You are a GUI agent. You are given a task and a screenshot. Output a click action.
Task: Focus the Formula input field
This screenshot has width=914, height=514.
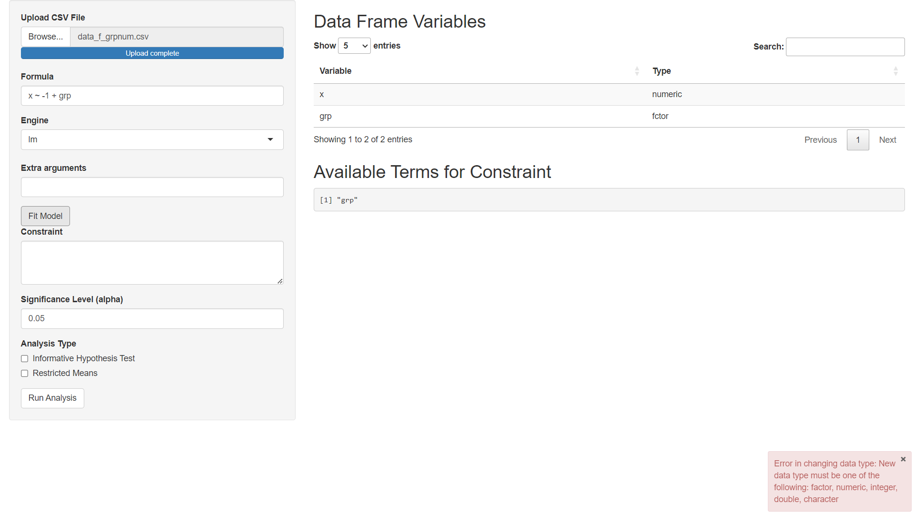point(152,96)
